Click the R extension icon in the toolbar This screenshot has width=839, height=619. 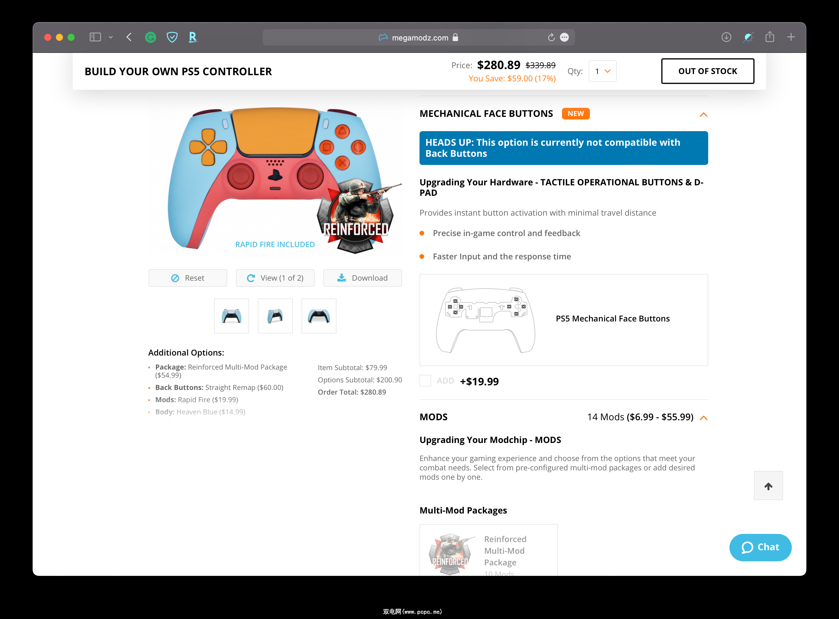coord(193,37)
